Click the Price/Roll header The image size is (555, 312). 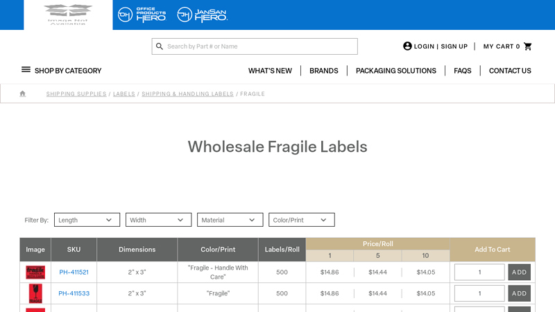[x=377, y=244]
